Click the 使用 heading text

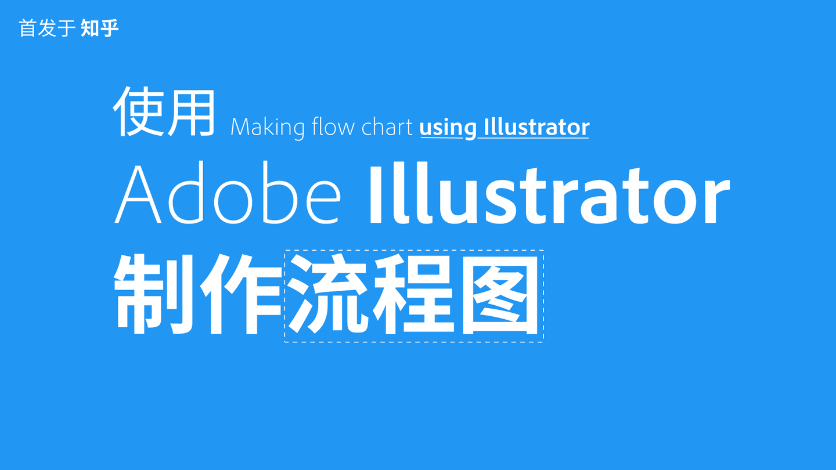163,110
